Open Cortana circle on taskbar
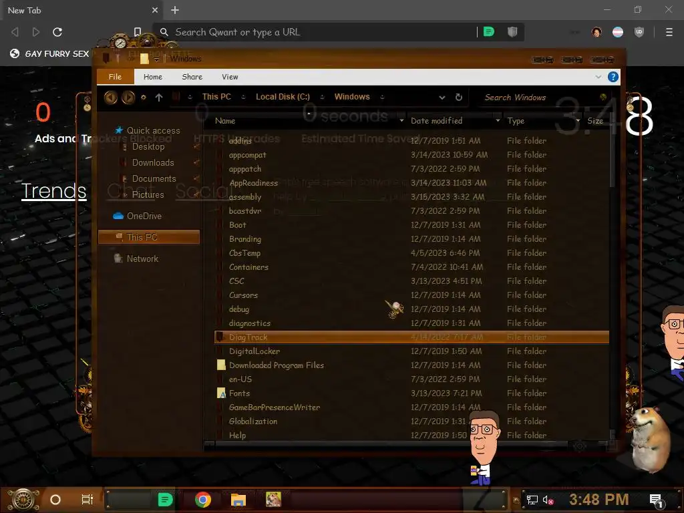The image size is (684, 513). click(x=55, y=500)
